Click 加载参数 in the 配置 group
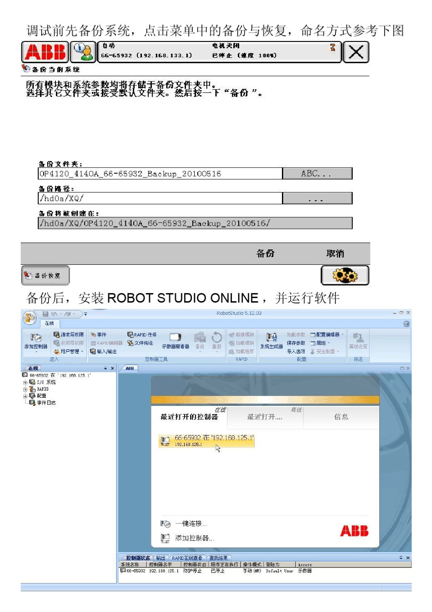 pyautogui.click(x=296, y=334)
